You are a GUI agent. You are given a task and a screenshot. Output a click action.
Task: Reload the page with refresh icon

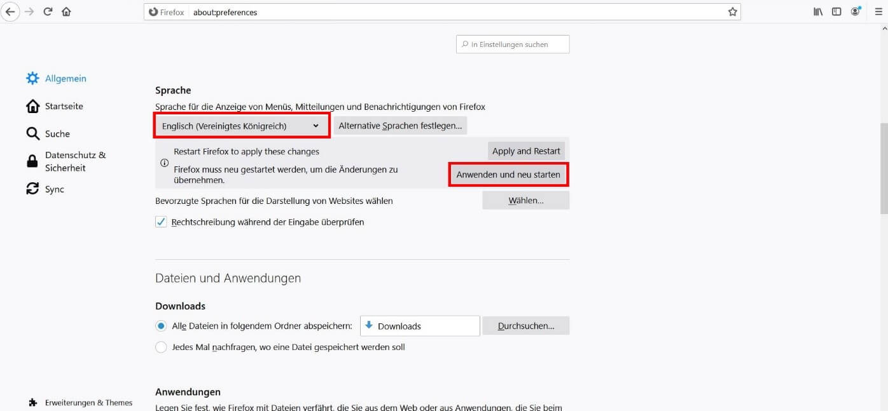coord(48,11)
